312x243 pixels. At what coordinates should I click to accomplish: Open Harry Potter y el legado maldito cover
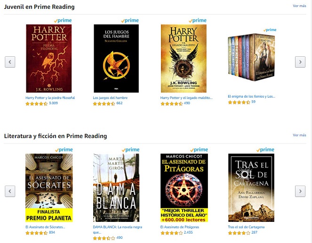pyautogui.click(x=184, y=58)
